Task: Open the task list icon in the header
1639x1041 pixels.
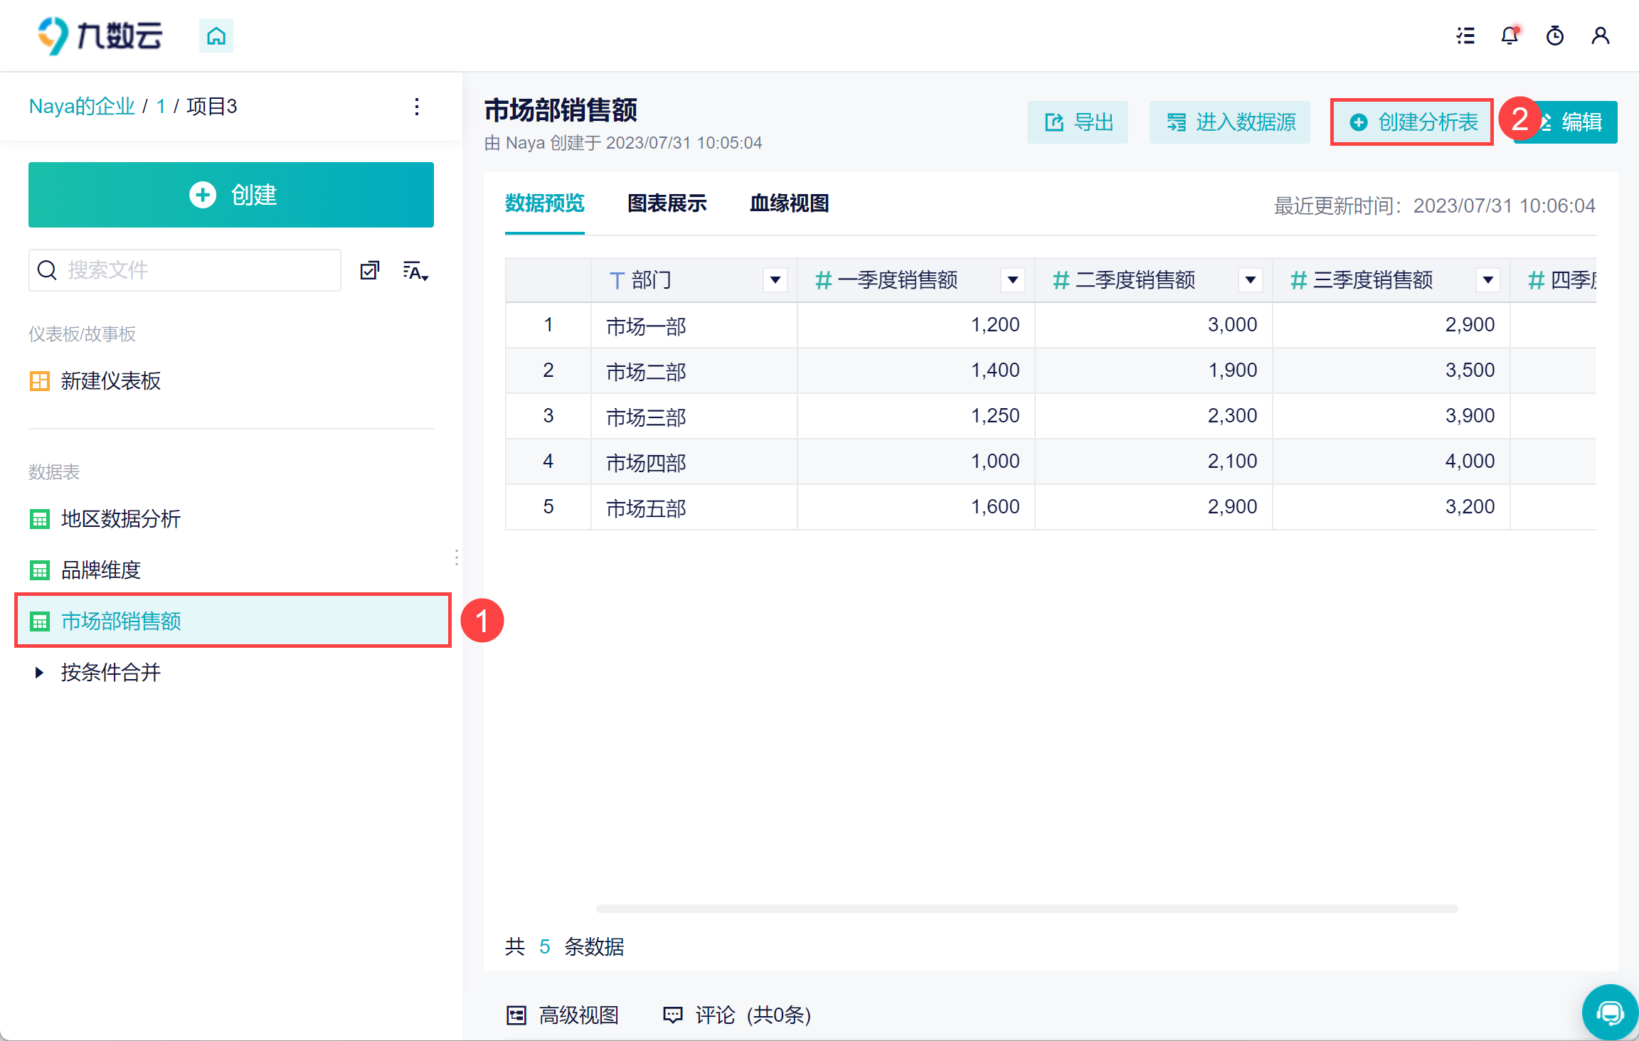Action: click(1465, 36)
